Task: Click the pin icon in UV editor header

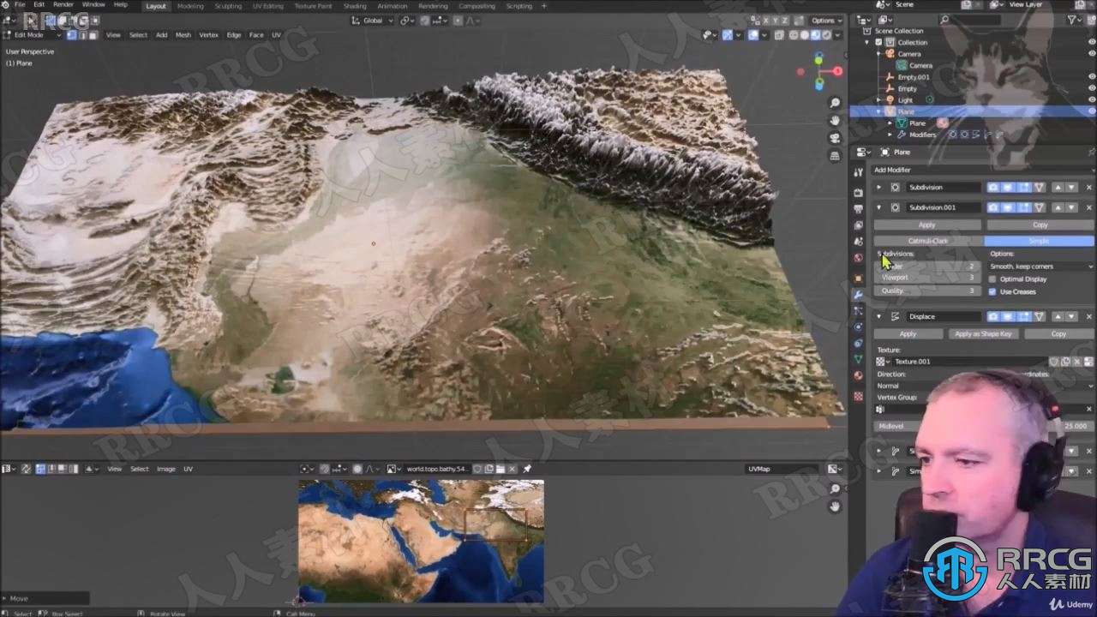Action: pos(527,469)
